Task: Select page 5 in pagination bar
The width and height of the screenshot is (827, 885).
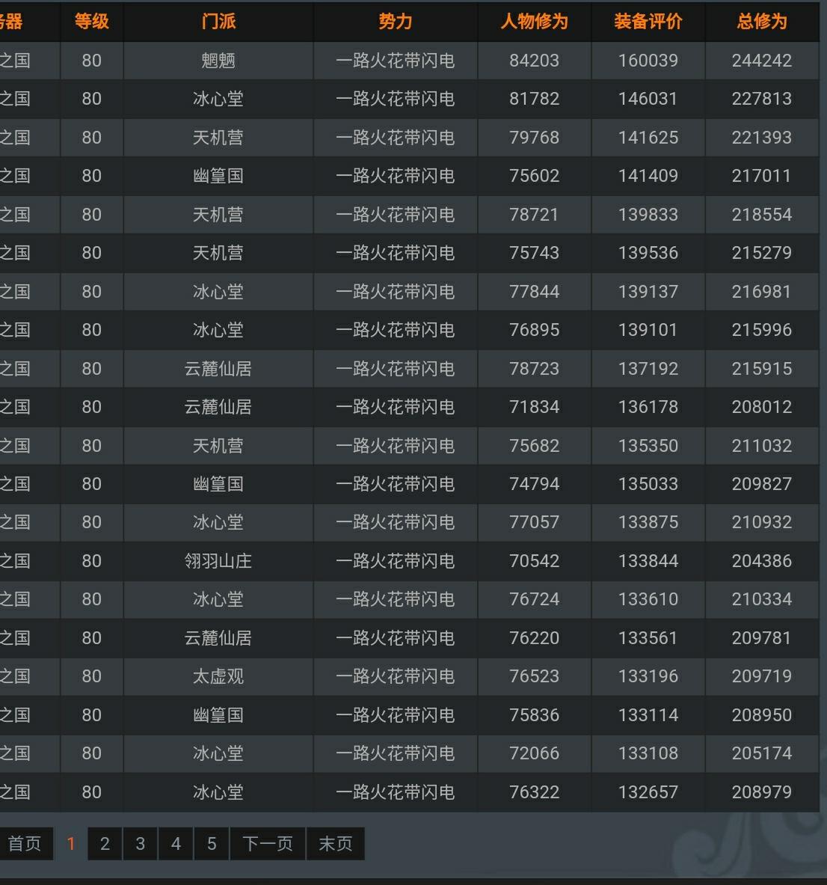Action: [212, 844]
